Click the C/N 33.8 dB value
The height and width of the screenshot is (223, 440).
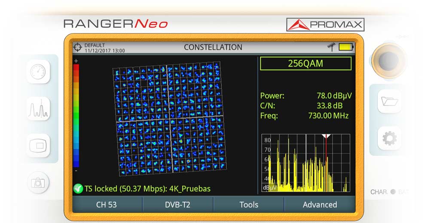click(330, 106)
